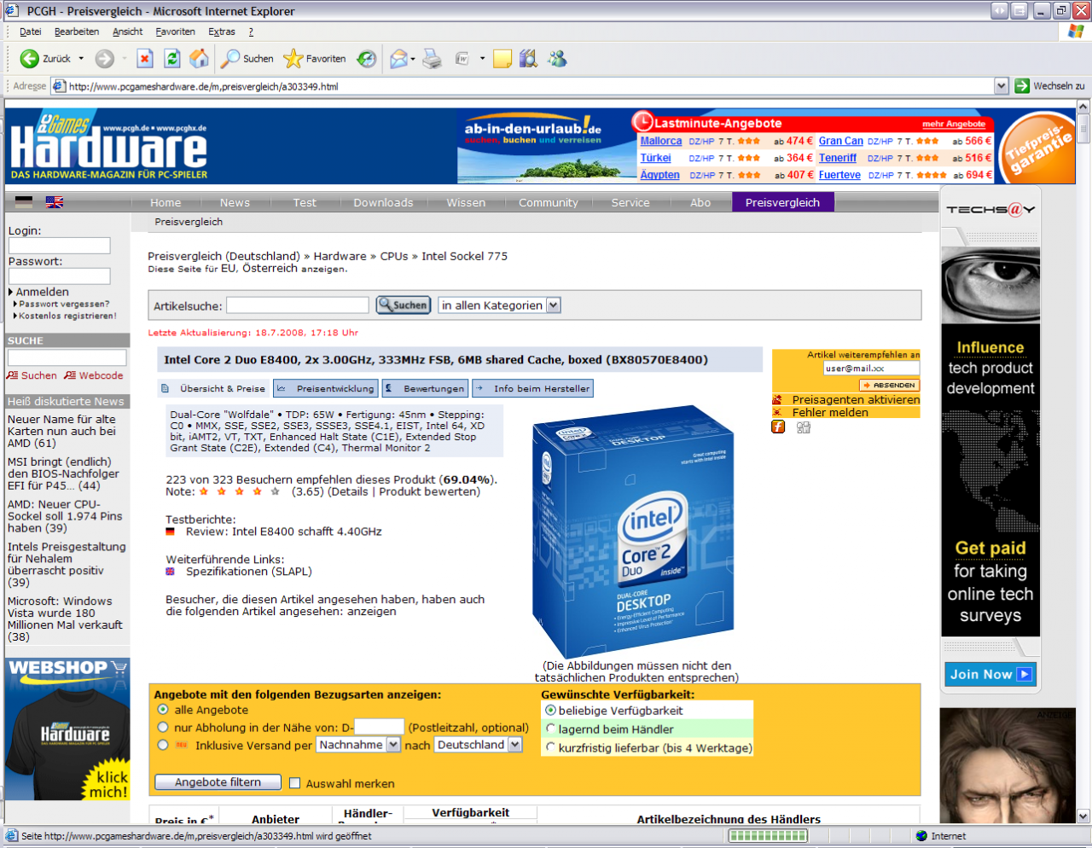
Task: Open the Forward button history dropdown arrow
Action: pyautogui.click(x=124, y=59)
